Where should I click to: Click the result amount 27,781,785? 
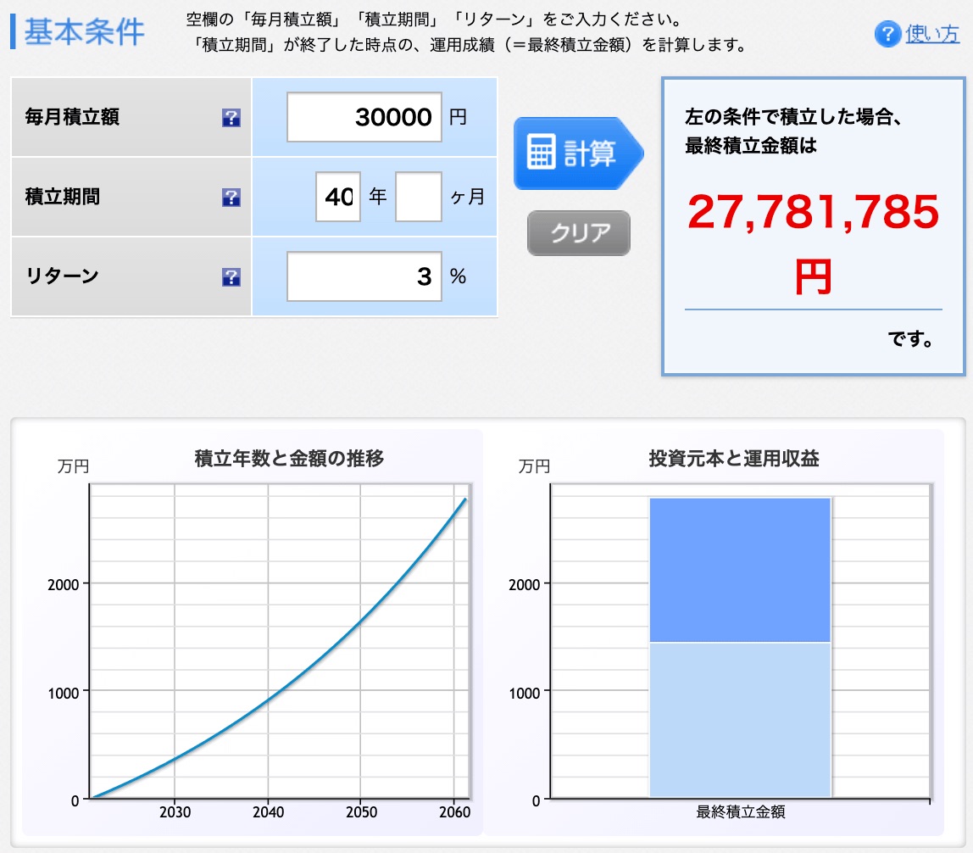pos(813,212)
